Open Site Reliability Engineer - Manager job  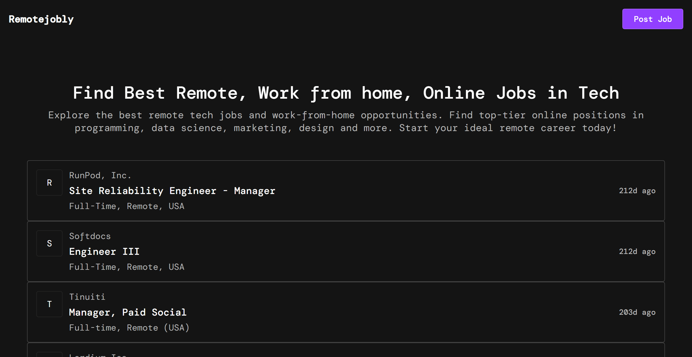pyautogui.click(x=172, y=191)
